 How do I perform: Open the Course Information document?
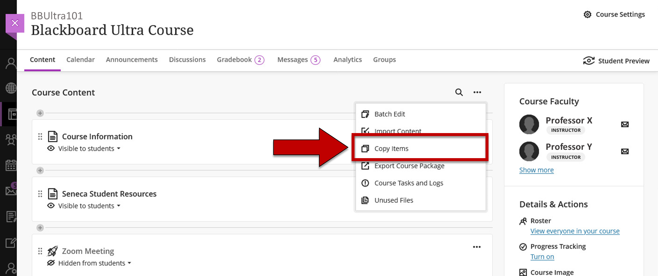(x=97, y=136)
